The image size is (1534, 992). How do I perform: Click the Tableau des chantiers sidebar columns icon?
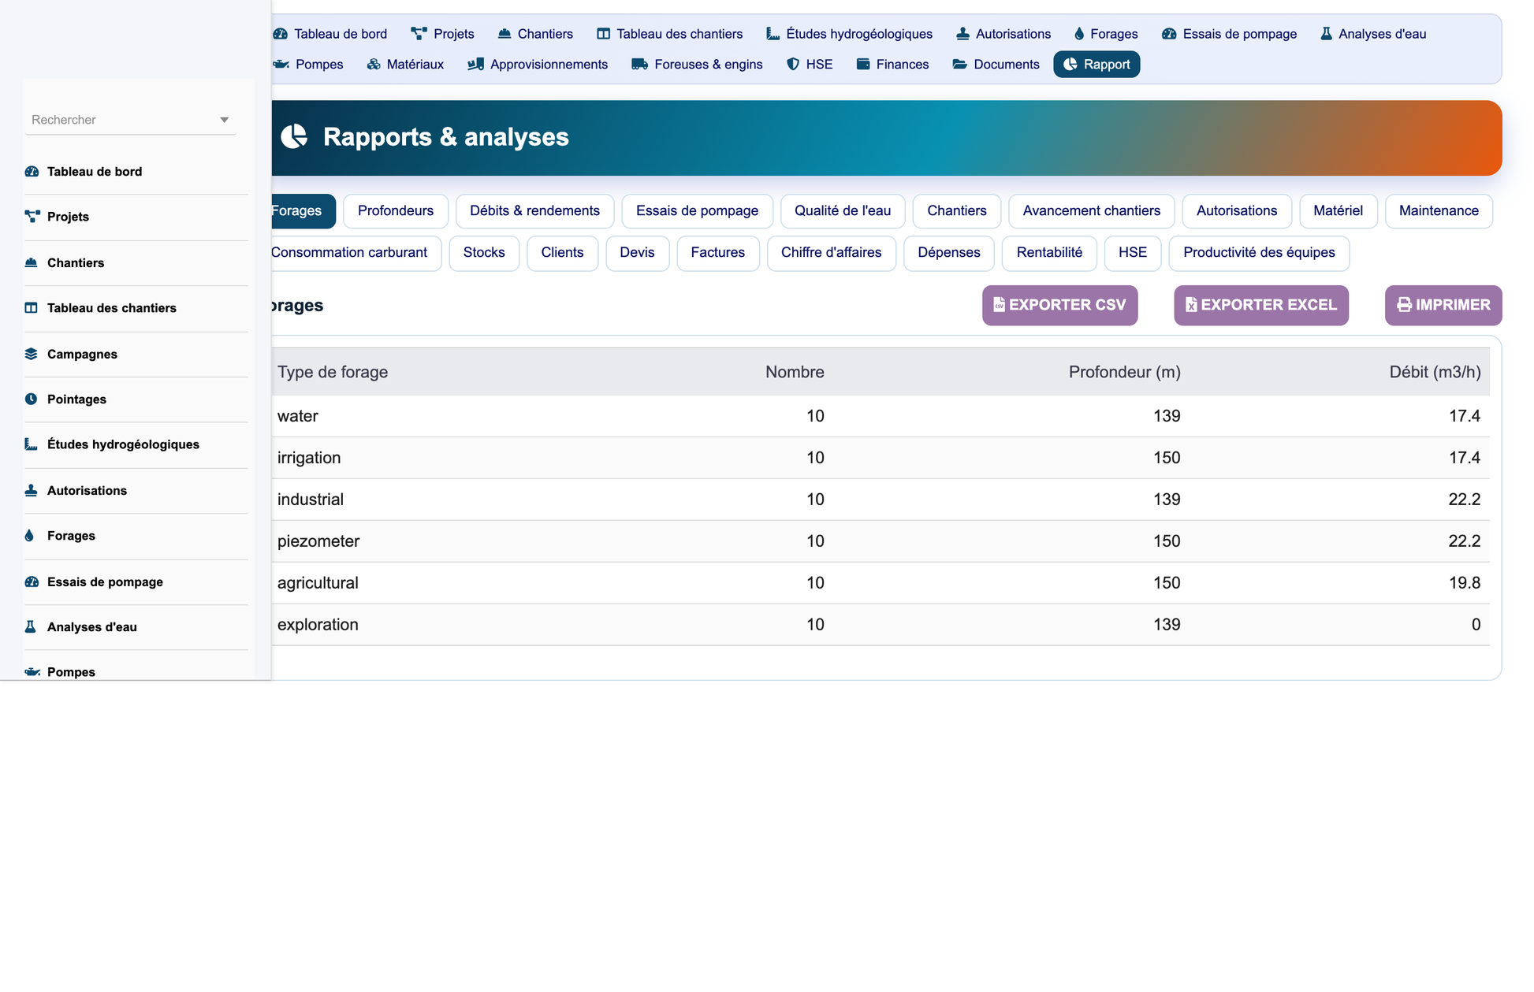click(32, 308)
